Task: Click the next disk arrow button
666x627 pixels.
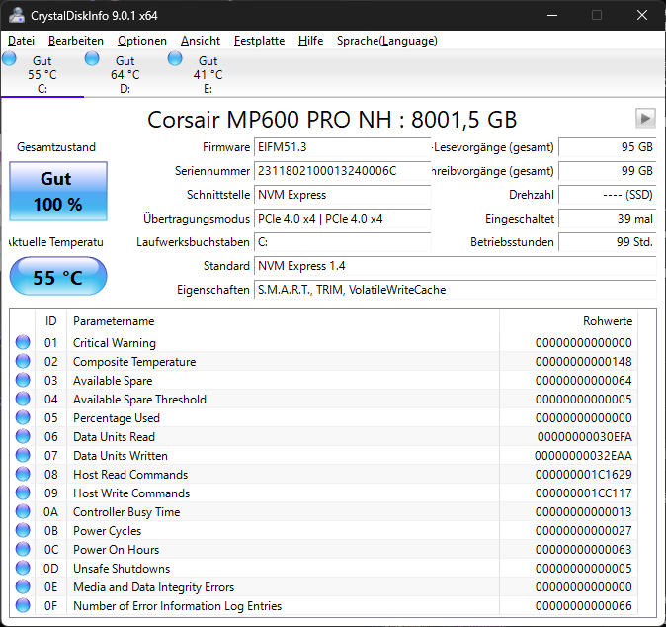Action: pyautogui.click(x=645, y=118)
